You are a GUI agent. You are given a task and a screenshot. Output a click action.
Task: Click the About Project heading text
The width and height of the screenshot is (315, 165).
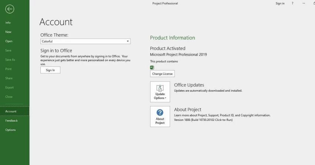(x=188, y=109)
